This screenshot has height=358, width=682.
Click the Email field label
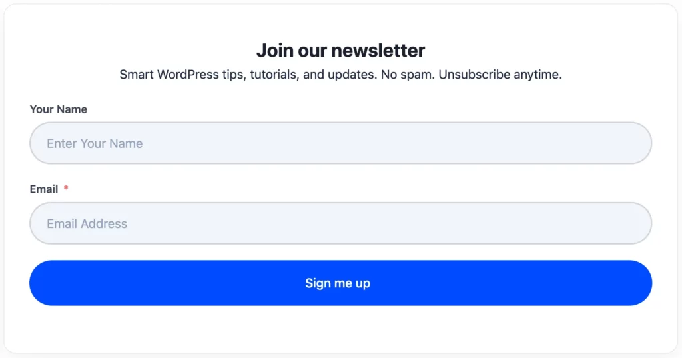tap(44, 189)
